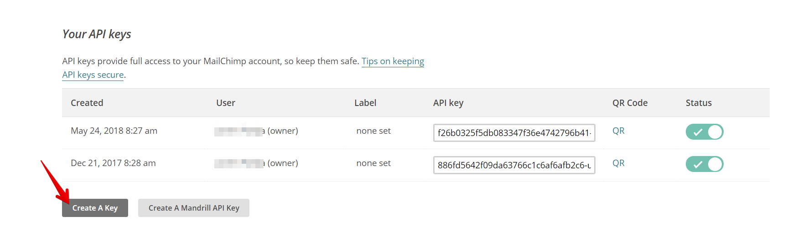Click the Create A Key button
808x232 pixels.
pos(95,208)
